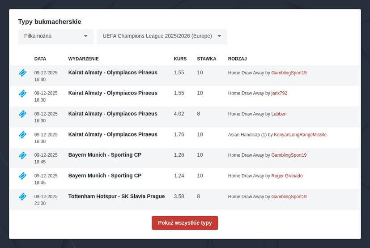Open GamblingSport19 link in Tottenham row

pyautogui.click(x=289, y=197)
